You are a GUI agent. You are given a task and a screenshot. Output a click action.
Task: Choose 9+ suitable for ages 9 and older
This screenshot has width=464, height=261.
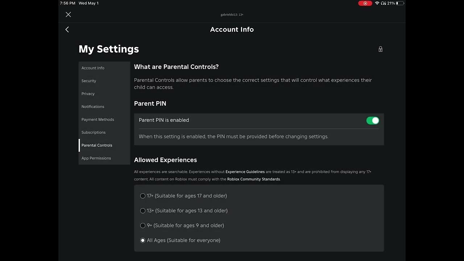click(143, 225)
